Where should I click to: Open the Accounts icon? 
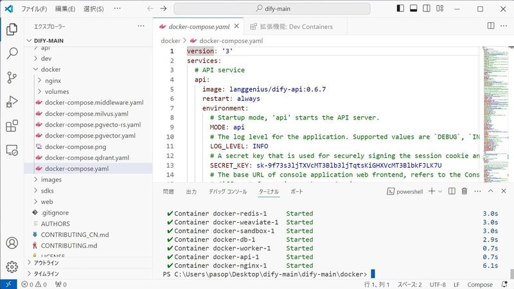click(x=12, y=243)
